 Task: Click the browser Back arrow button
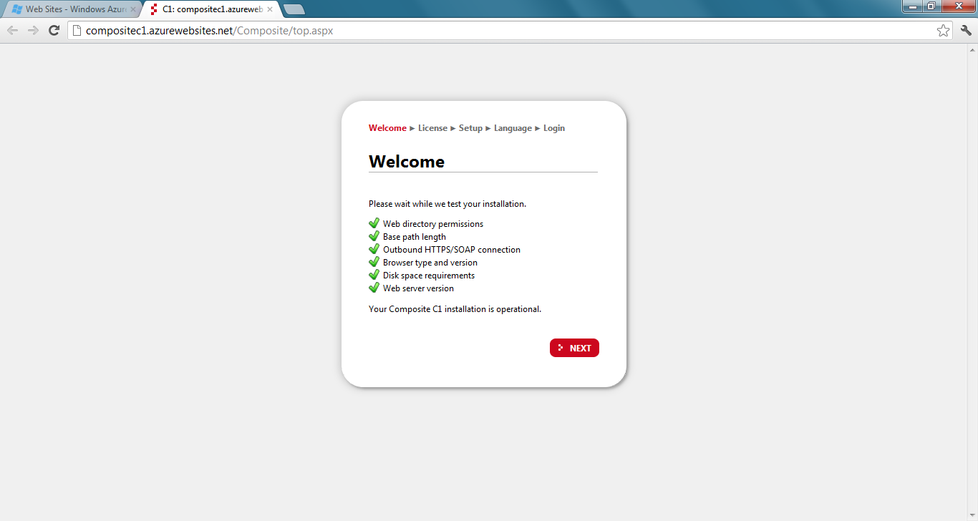pyautogui.click(x=12, y=30)
